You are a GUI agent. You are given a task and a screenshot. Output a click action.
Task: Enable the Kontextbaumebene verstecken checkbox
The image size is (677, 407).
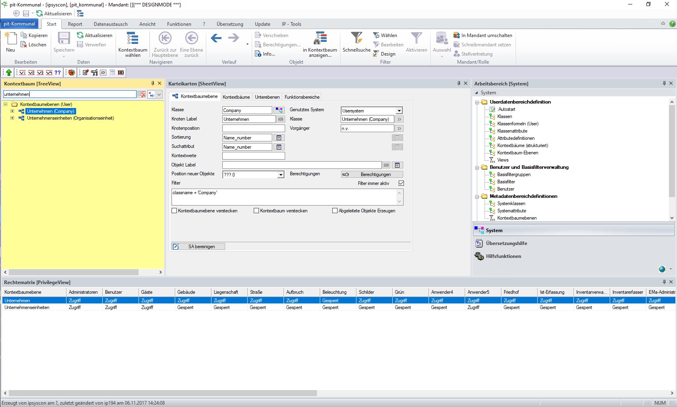175,211
